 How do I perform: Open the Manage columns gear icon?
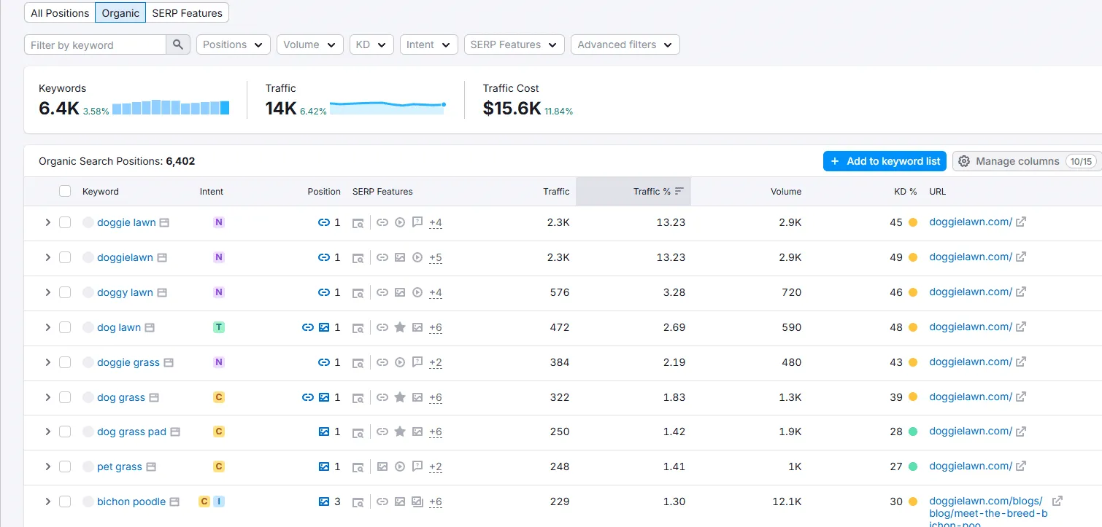click(x=963, y=160)
